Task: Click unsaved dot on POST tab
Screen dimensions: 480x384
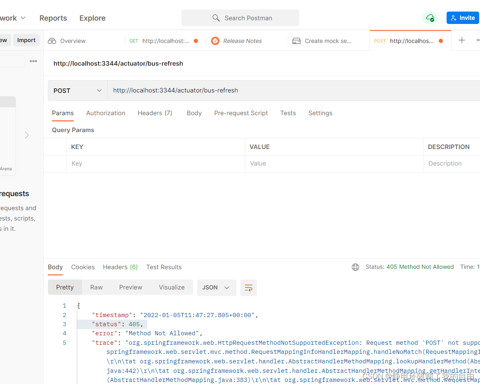Action: [441, 41]
